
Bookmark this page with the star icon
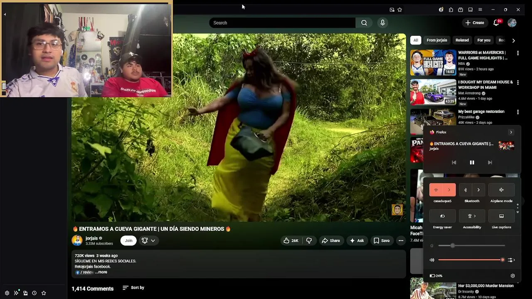[400, 10]
